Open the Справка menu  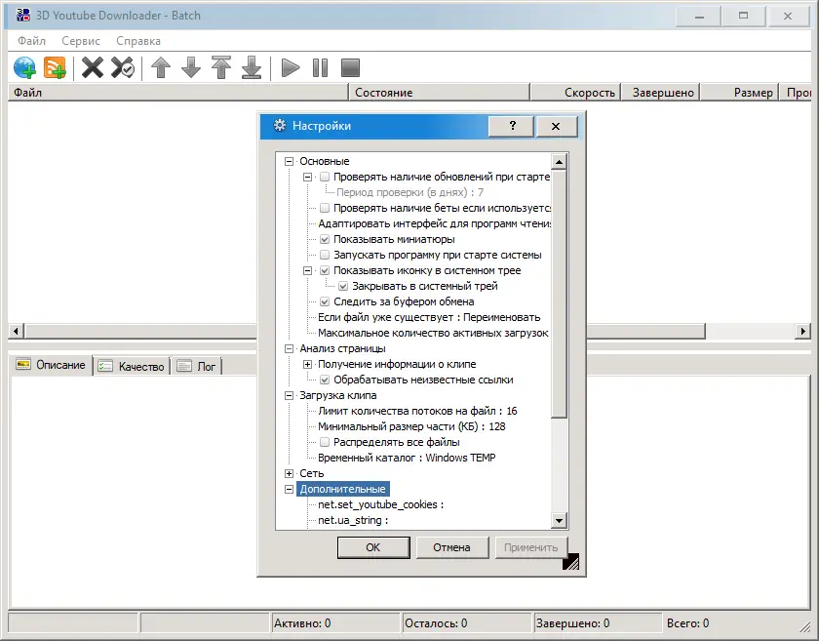pyautogui.click(x=138, y=41)
